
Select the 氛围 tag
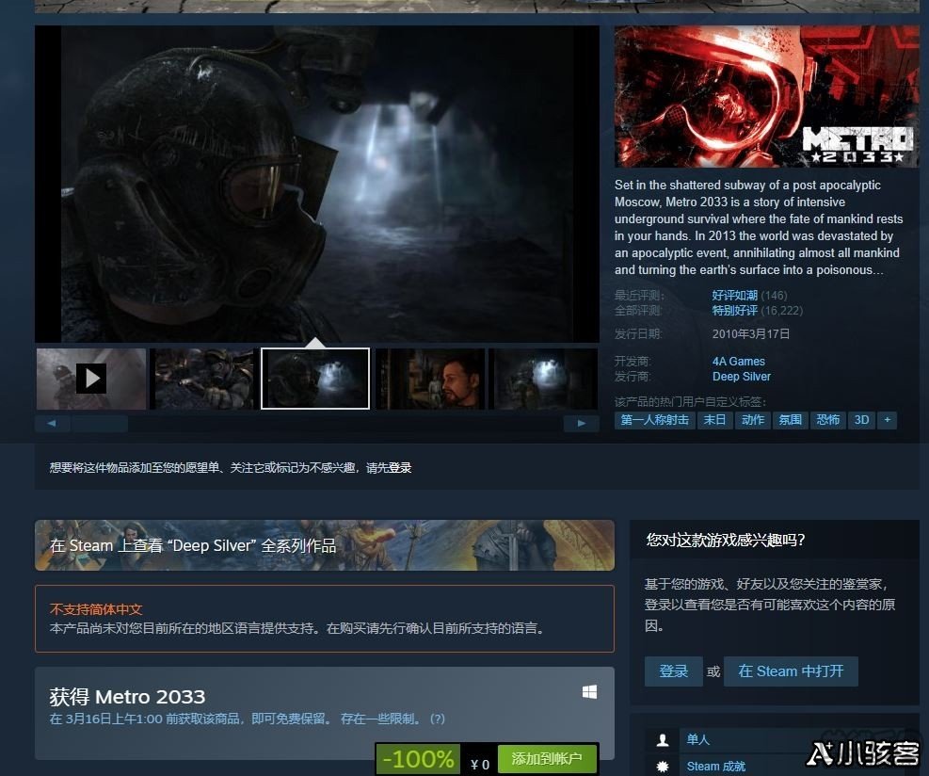[790, 420]
